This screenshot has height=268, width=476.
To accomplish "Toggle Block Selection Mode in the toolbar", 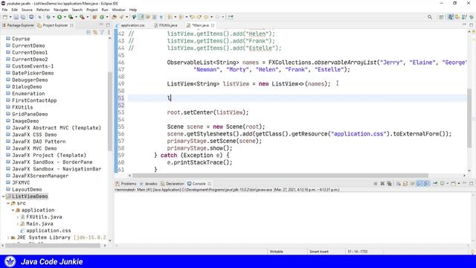I will [154, 17].
